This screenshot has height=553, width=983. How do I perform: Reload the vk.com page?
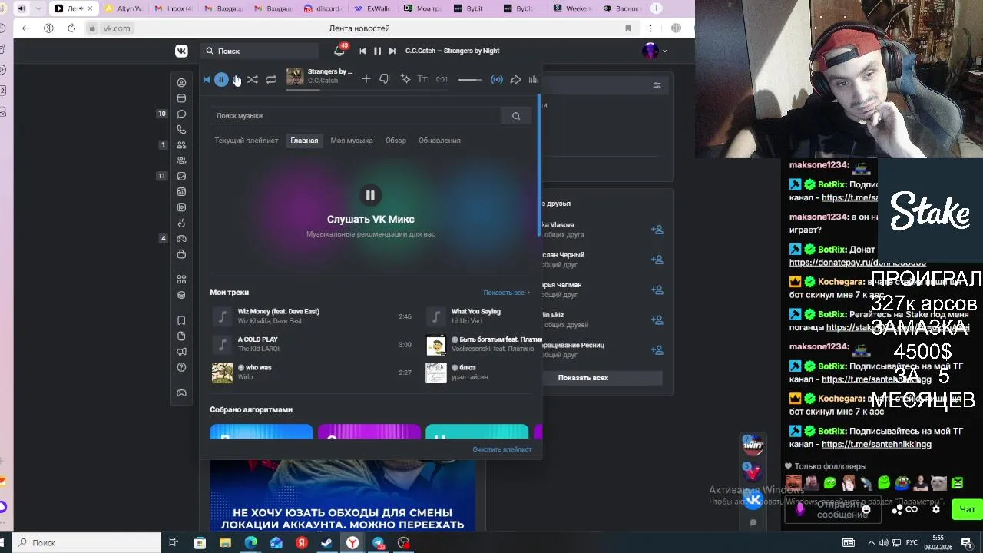pyautogui.click(x=71, y=28)
